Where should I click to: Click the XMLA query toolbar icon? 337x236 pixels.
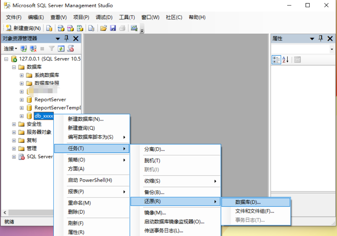[x=80, y=28]
